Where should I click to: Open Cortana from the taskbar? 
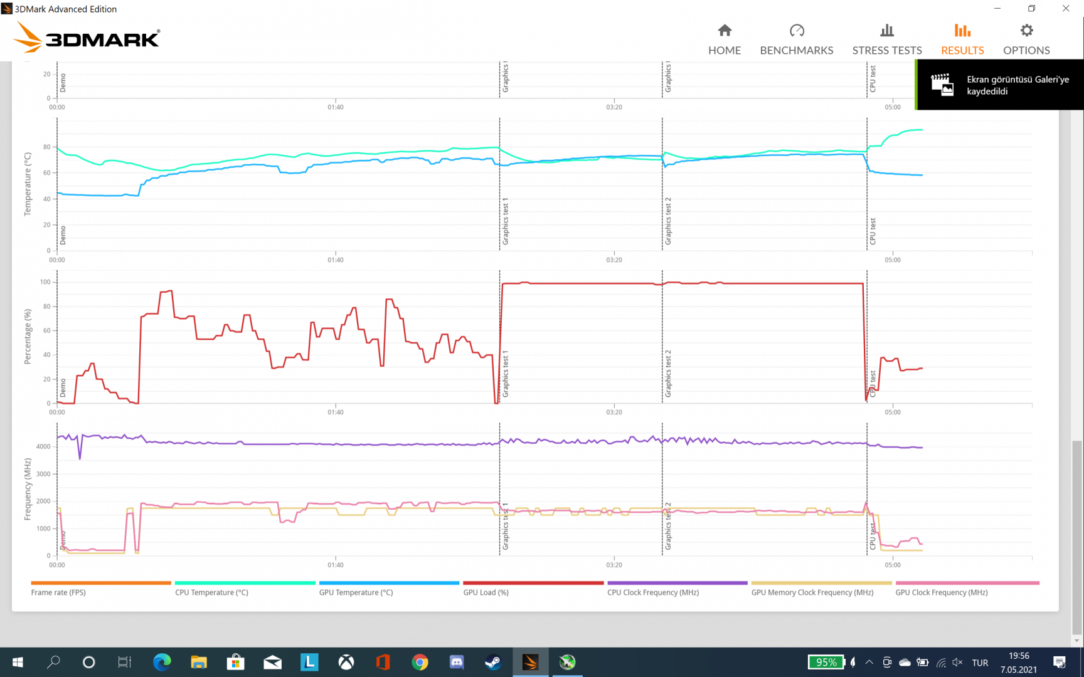(88, 662)
